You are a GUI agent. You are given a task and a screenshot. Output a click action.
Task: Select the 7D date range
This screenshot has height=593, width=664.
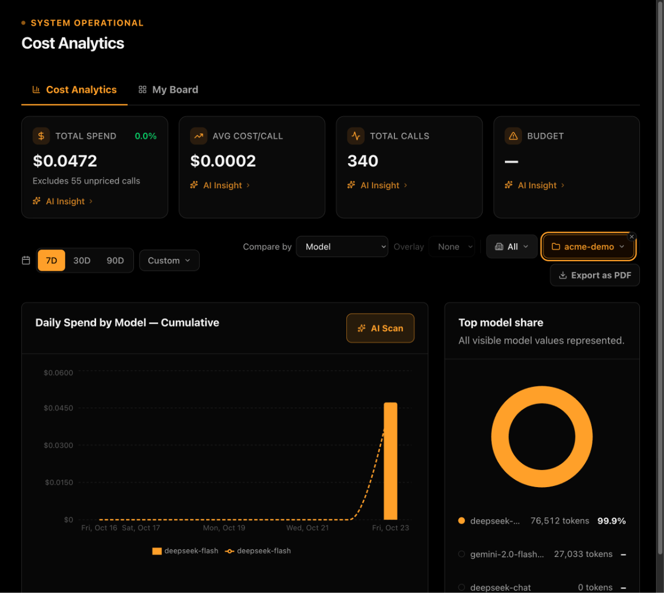[52, 260]
